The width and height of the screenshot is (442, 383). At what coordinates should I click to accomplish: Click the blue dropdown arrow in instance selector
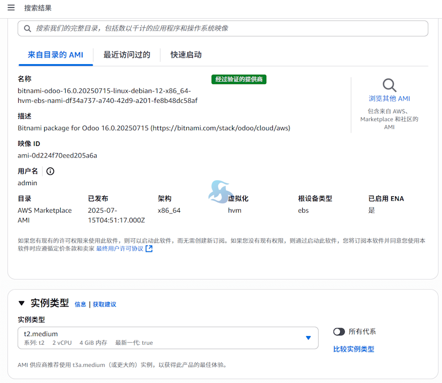[x=308, y=338]
